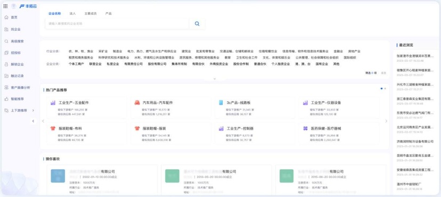Open recent item 张家港市金港镇润丰百果
The height and width of the screenshot is (197, 441).
(415, 56)
